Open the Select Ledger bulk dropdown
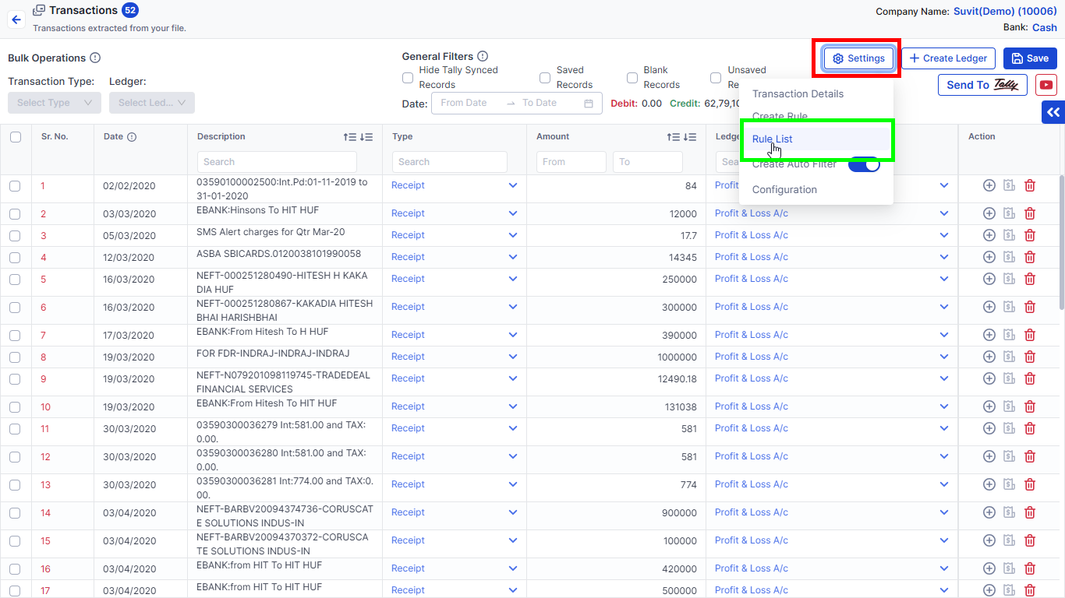The width and height of the screenshot is (1065, 598). pyautogui.click(x=152, y=103)
